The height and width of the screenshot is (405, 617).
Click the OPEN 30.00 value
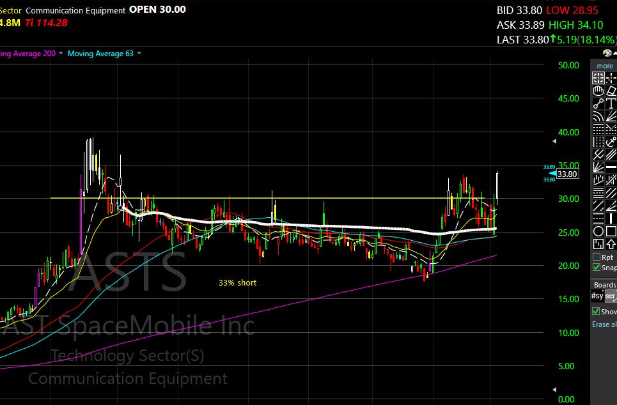point(157,10)
